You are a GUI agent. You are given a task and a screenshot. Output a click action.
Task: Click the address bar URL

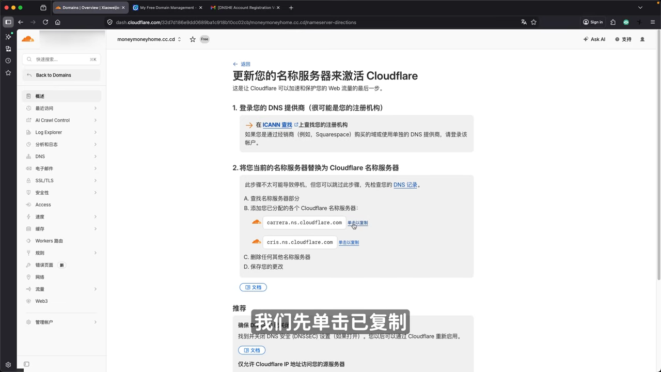(x=236, y=22)
